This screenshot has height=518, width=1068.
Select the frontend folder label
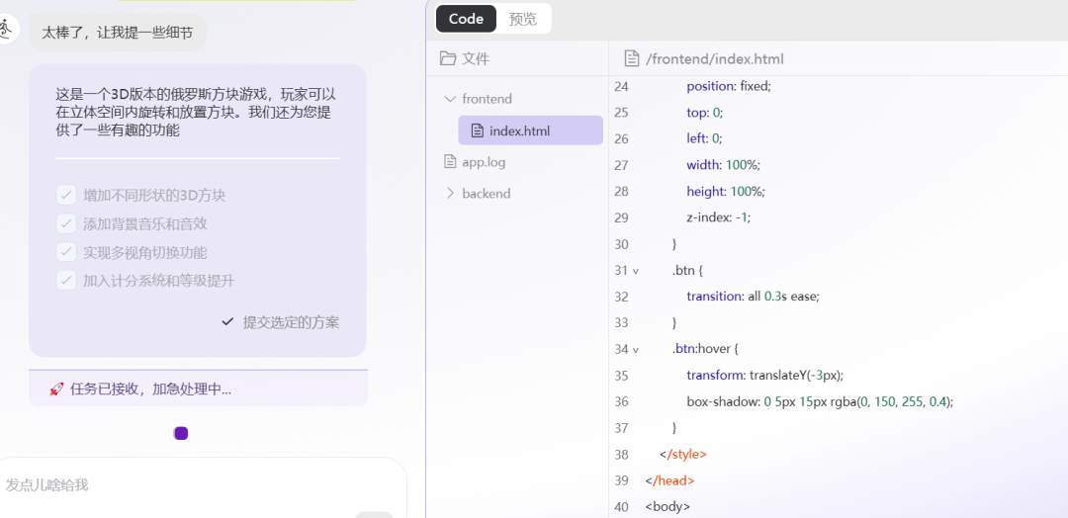[487, 99]
